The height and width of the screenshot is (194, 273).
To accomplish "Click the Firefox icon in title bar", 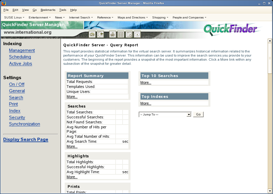I will [4, 3].
